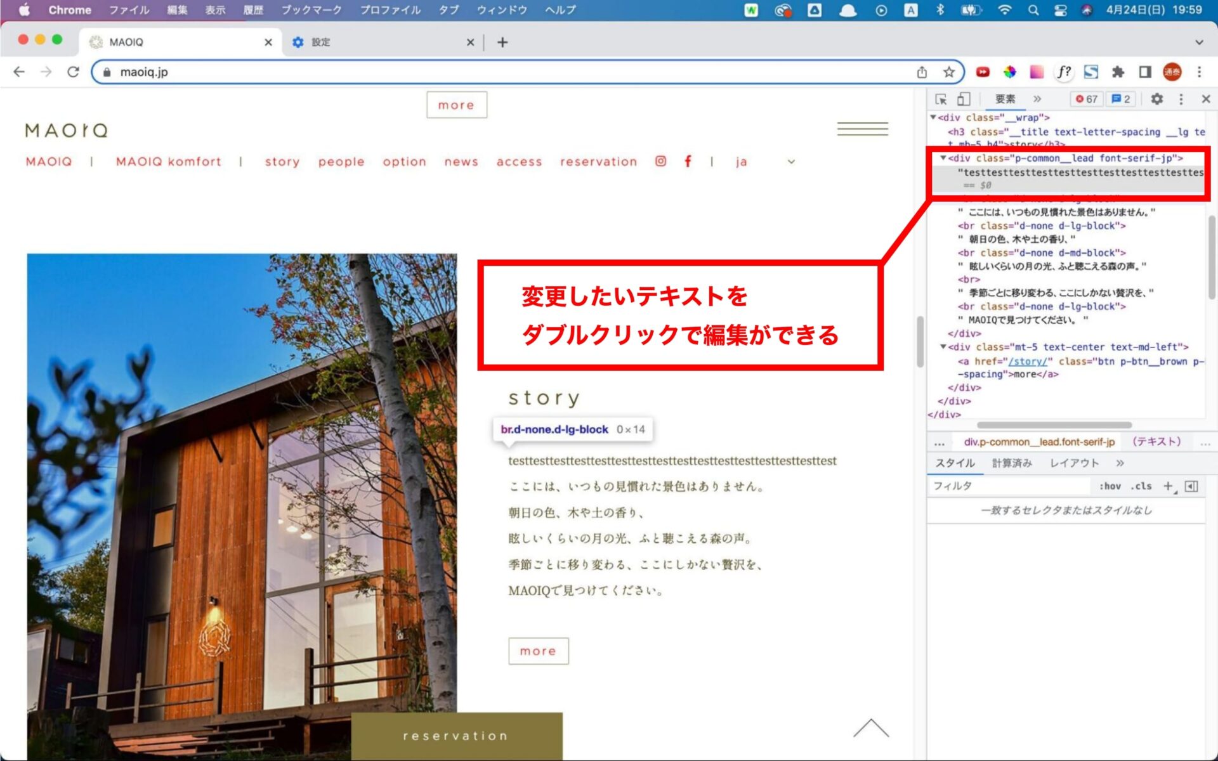Click the f? font extension icon
Viewport: 1218px width, 761px height.
click(x=1064, y=72)
